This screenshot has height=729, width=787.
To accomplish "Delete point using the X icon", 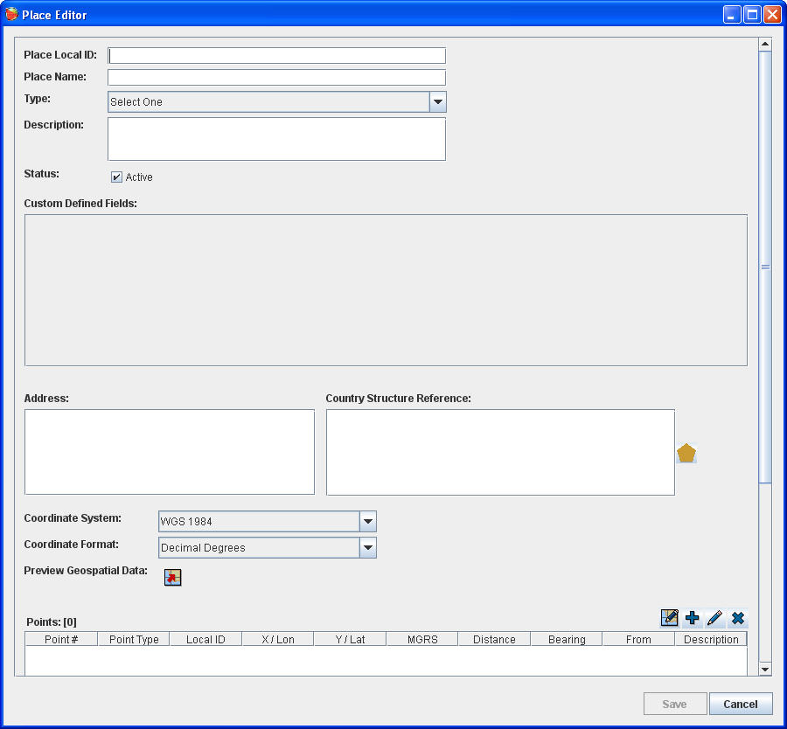I will click(738, 618).
